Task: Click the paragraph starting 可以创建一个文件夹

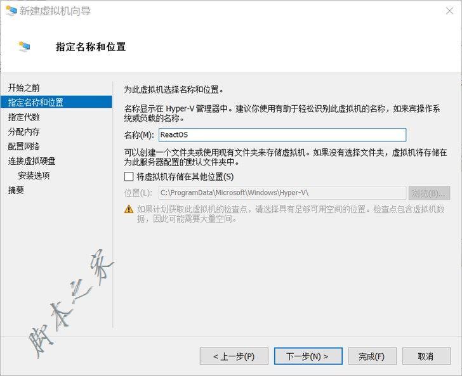Action: (x=286, y=157)
